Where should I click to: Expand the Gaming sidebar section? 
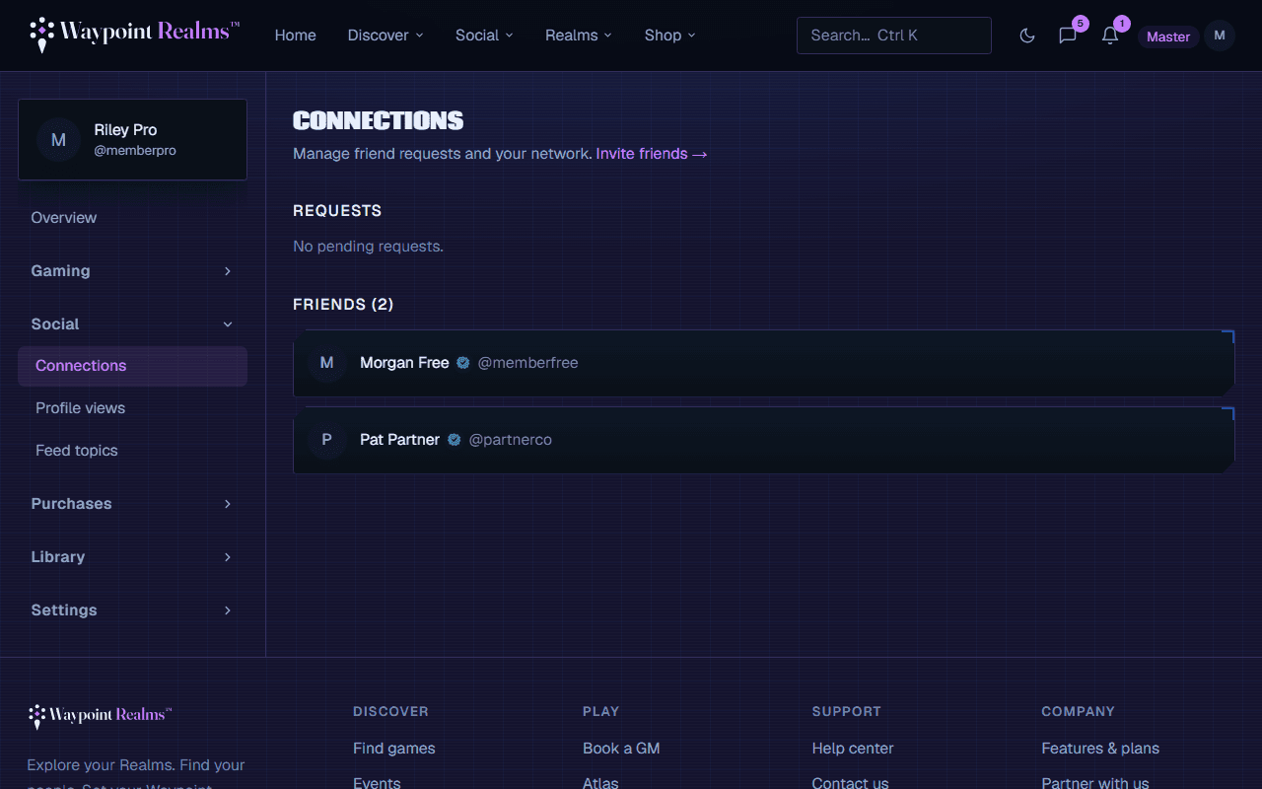tap(133, 271)
